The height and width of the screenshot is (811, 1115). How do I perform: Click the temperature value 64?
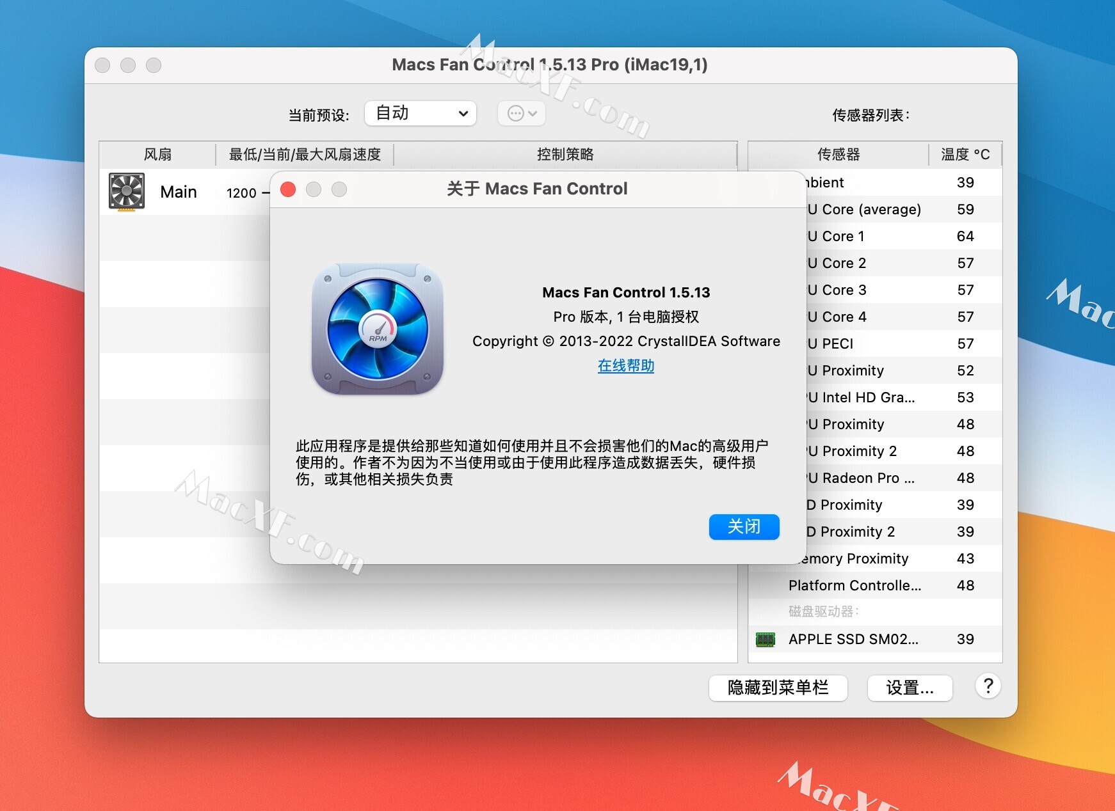click(x=965, y=236)
